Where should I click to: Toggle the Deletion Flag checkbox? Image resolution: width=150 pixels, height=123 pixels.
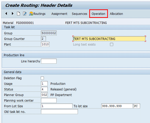coord(42,78)
